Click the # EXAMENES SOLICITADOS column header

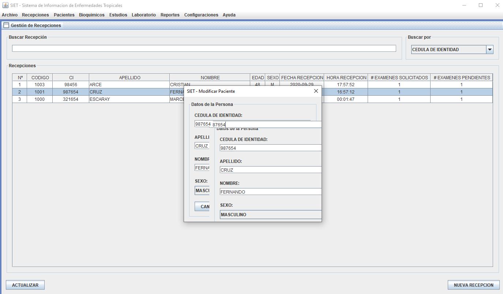click(399, 77)
